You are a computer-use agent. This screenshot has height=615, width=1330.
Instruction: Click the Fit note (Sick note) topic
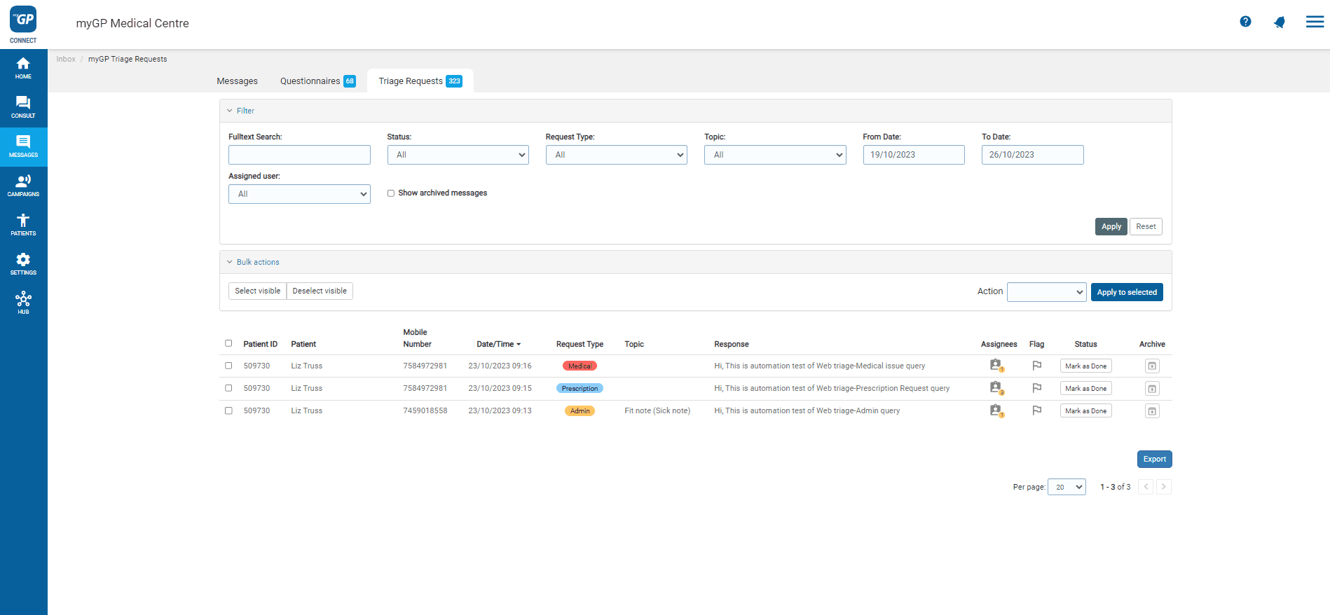coord(657,410)
